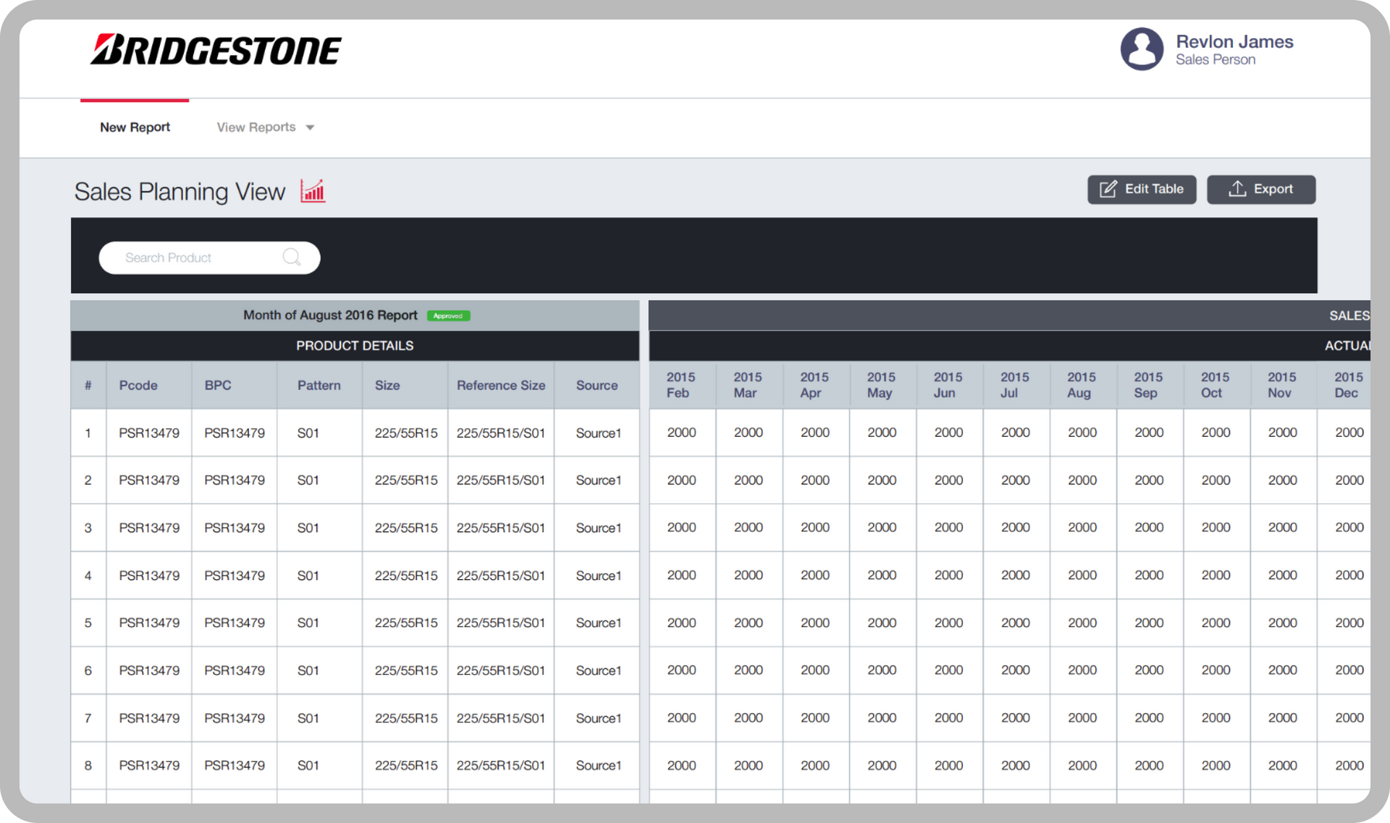Image resolution: width=1390 pixels, height=823 pixels.
Task: Select row 3 Pattern S01 cell
Action: coord(319,528)
